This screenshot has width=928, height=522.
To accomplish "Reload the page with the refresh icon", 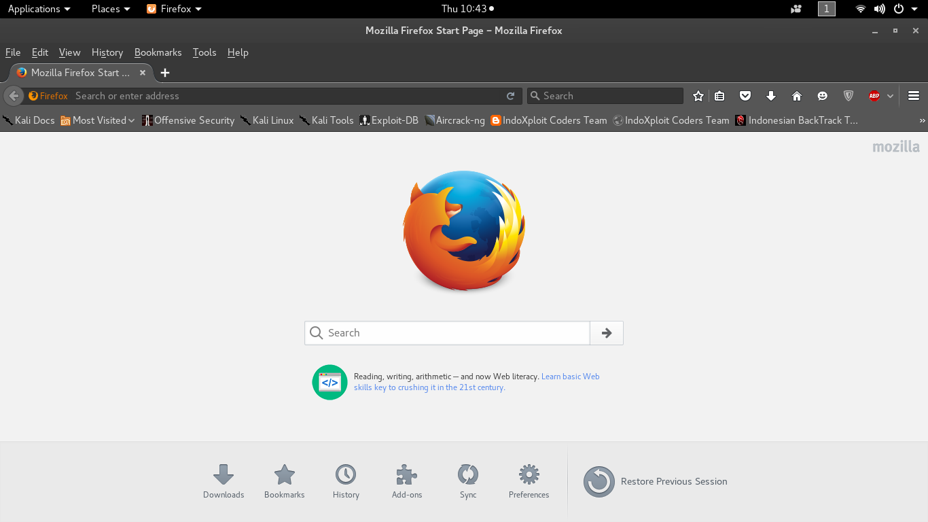I will tap(511, 96).
